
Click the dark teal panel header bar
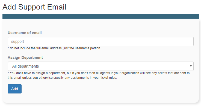(100, 17)
